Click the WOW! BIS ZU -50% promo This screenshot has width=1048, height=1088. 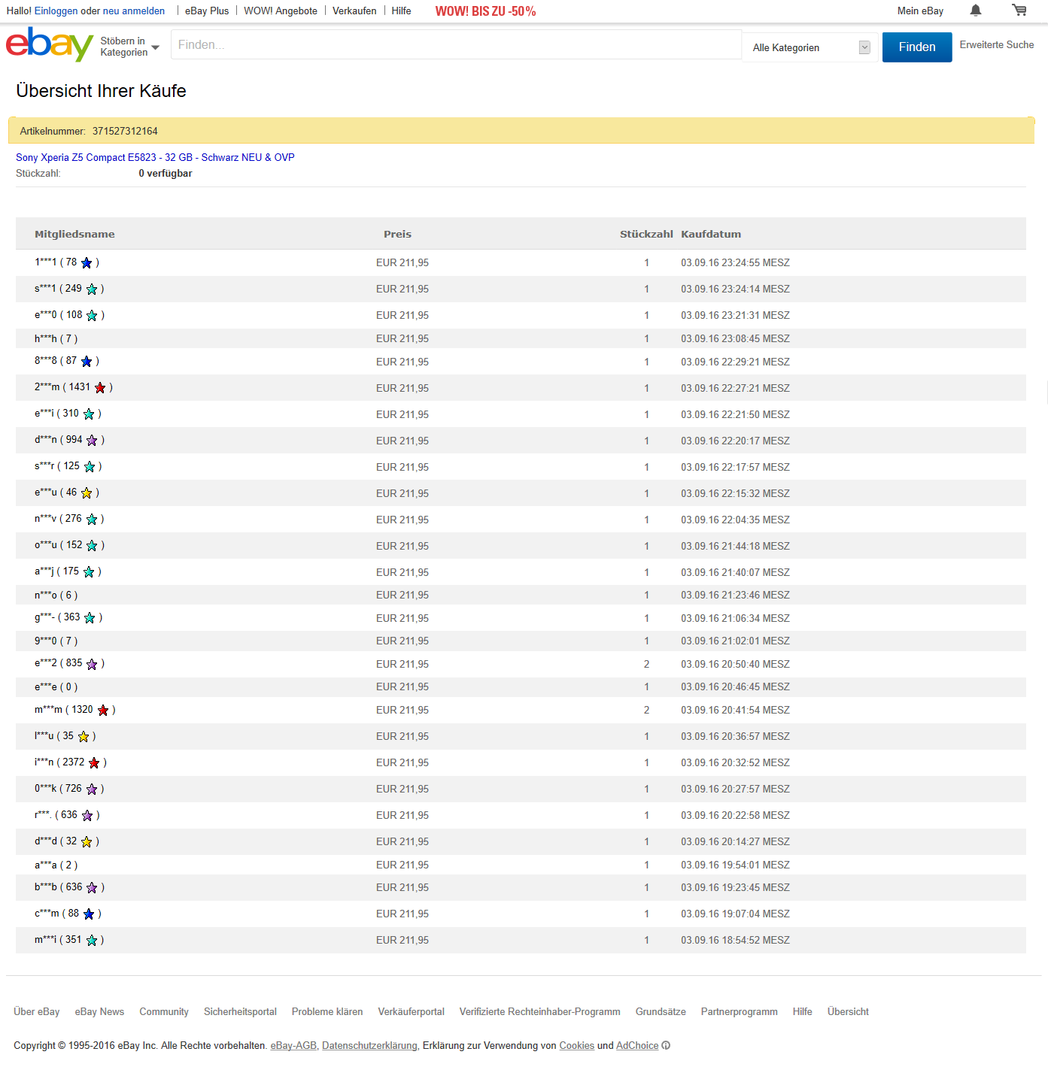tap(485, 11)
